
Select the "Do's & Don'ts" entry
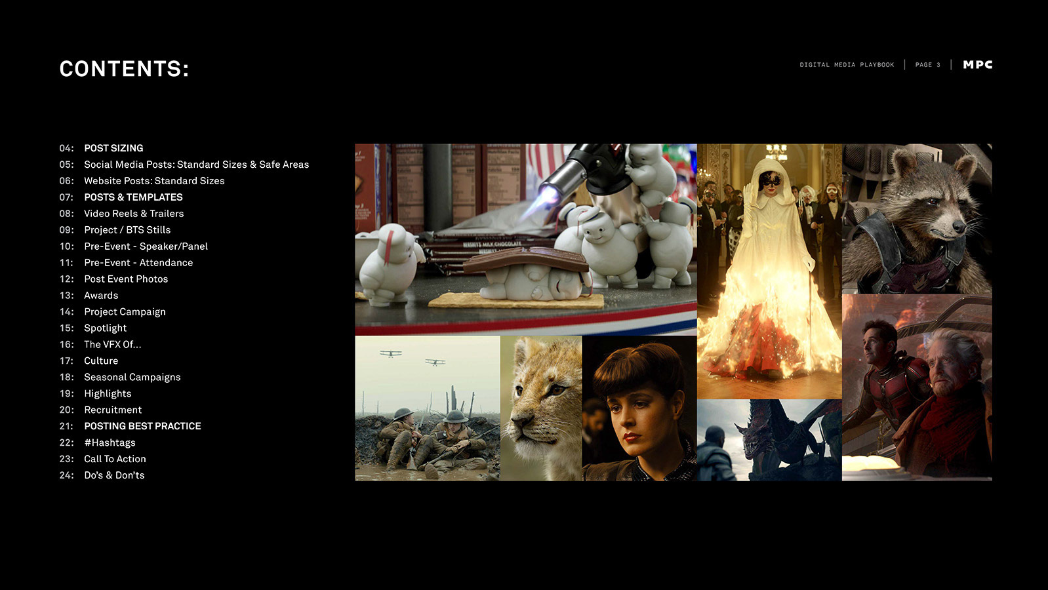click(x=114, y=475)
